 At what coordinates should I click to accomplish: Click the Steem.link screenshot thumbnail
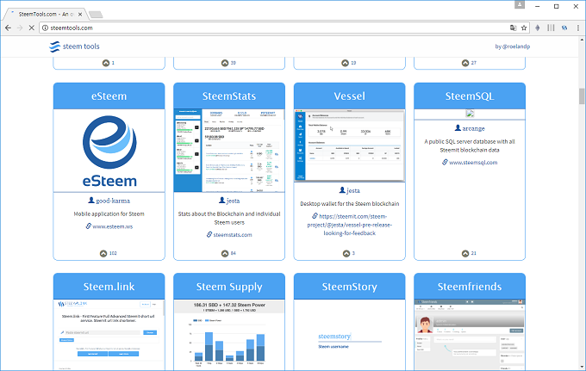click(x=109, y=335)
